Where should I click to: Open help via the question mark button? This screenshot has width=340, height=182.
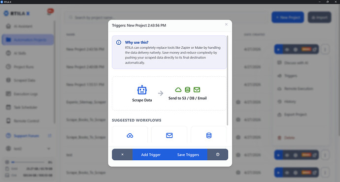click(x=218, y=154)
